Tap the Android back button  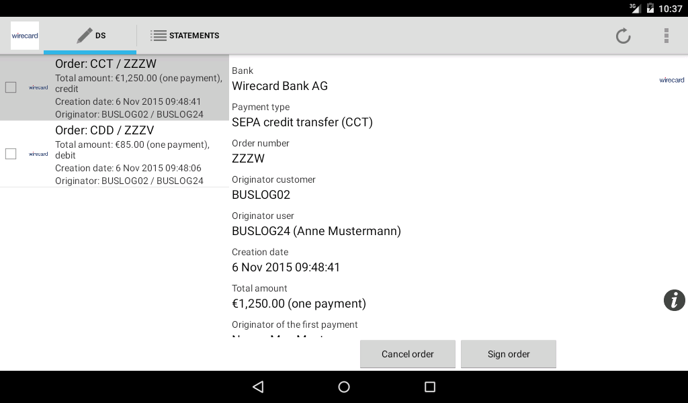(258, 387)
